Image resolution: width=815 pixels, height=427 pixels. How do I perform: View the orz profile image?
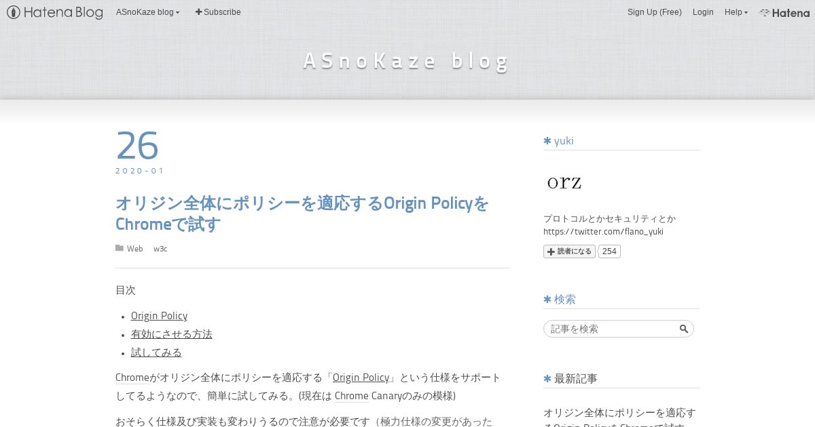click(564, 182)
